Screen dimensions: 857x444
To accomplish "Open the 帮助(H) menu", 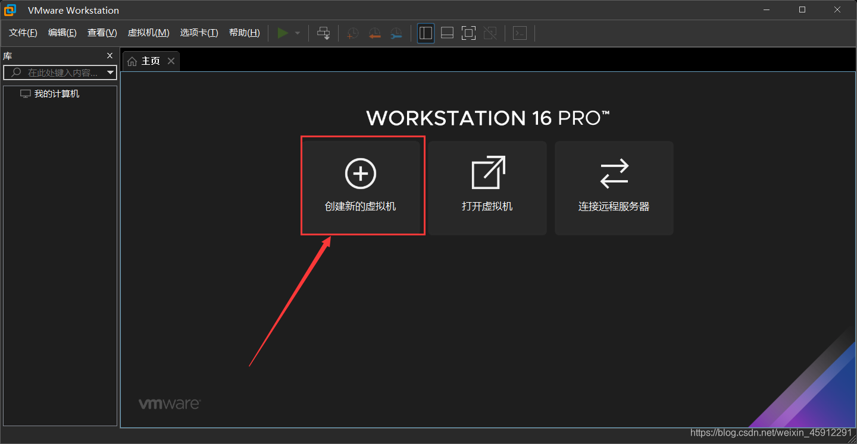I will pyautogui.click(x=245, y=33).
